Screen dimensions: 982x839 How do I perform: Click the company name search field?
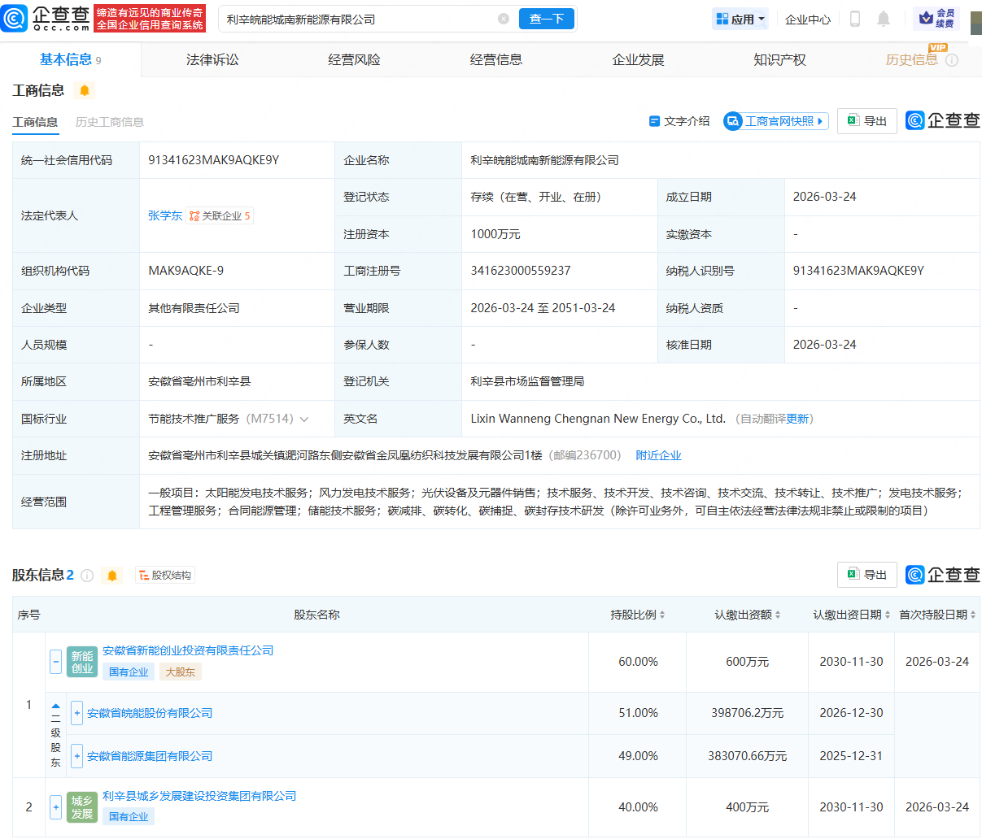click(x=358, y=19)
